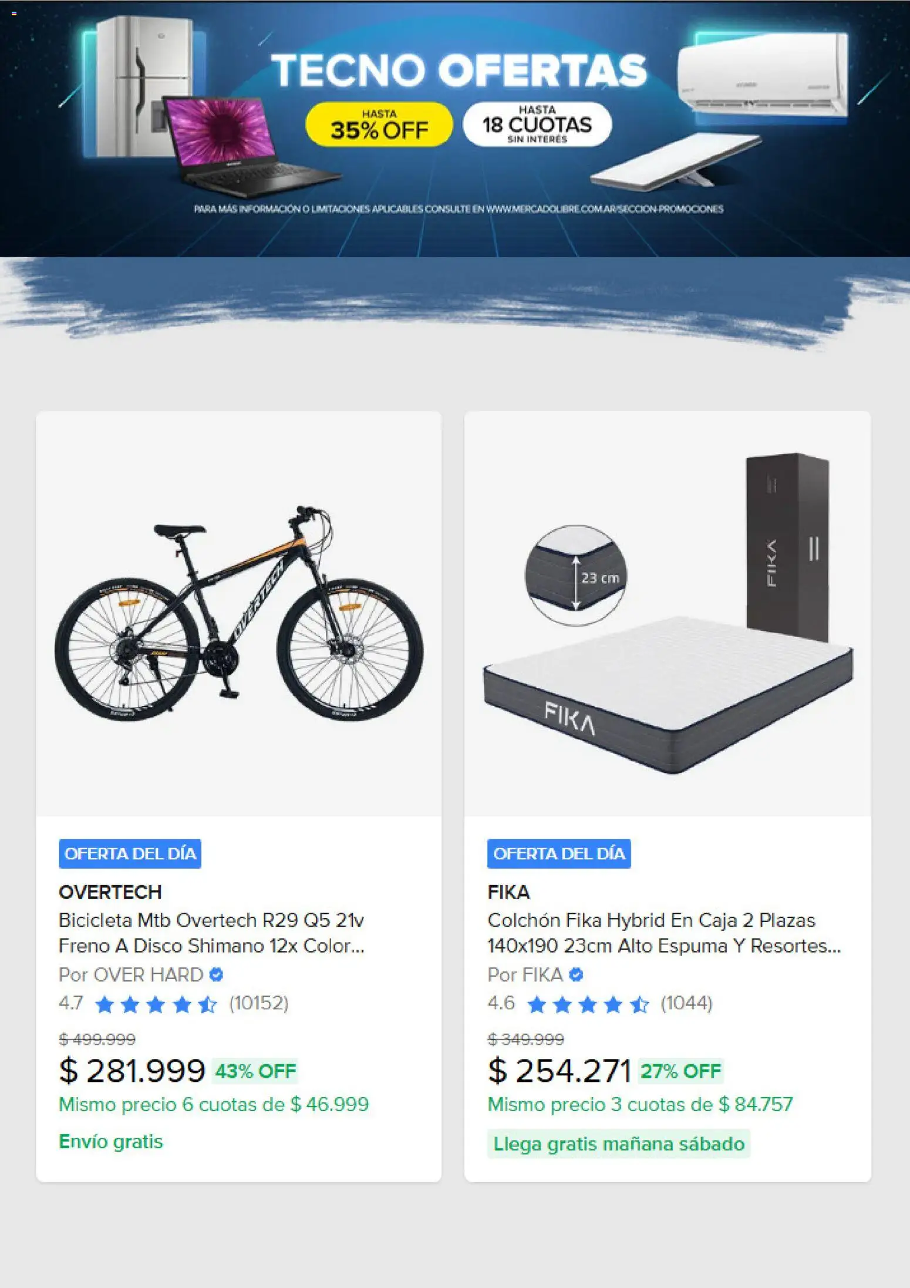Viewport: 910px width, 1288px height.
Task: Toggle the 43% OFF discount label
Action: pyautogui.click(x=254, y=1071)
